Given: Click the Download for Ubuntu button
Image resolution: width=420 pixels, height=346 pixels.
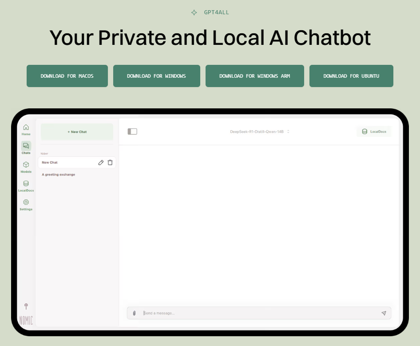Looking at the screenshot, I should (352, 76).
